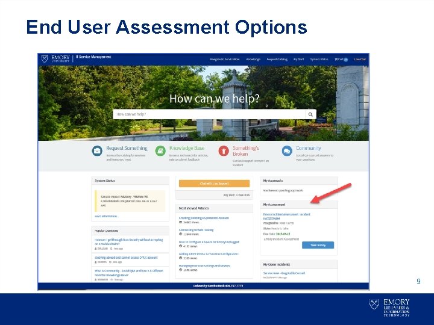Viewport: 434px width, 325px height.
Task: Click the Community heading link
Action: 309,148
